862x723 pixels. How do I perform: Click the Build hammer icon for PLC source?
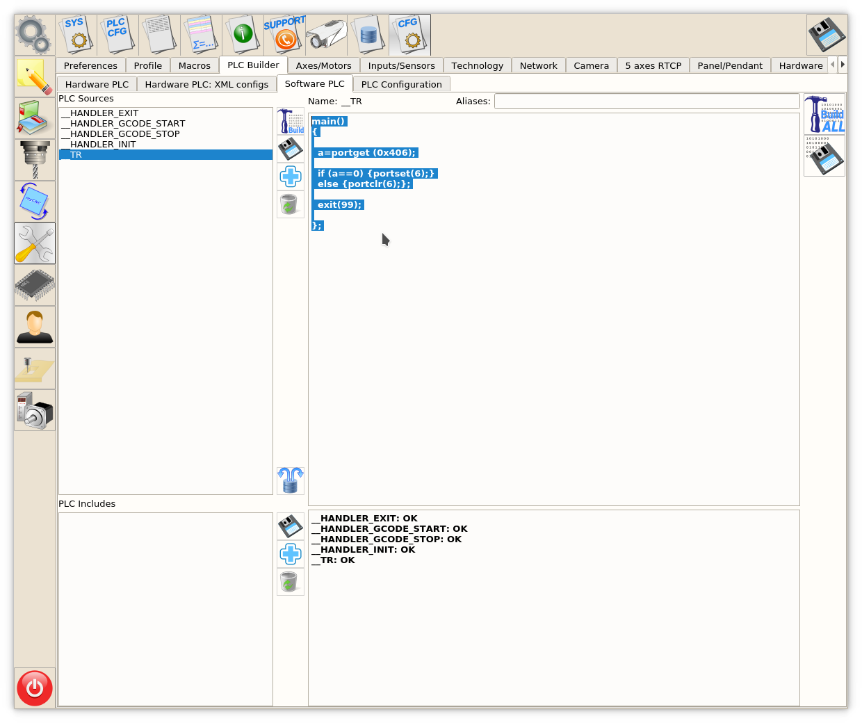[x=291, y=121]
